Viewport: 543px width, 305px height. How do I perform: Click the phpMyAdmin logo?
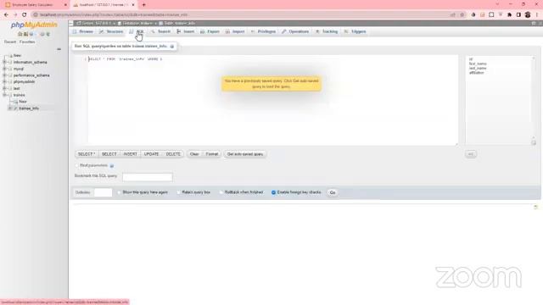pos(34,25)
